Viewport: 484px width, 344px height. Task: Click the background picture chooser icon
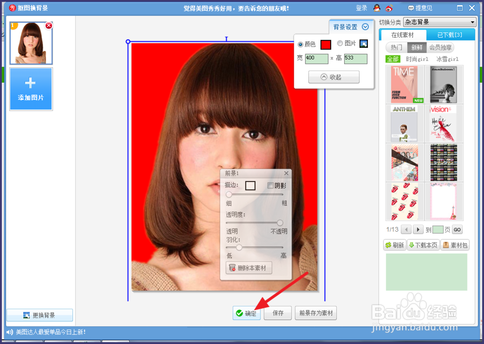click(x=363, y=44)
